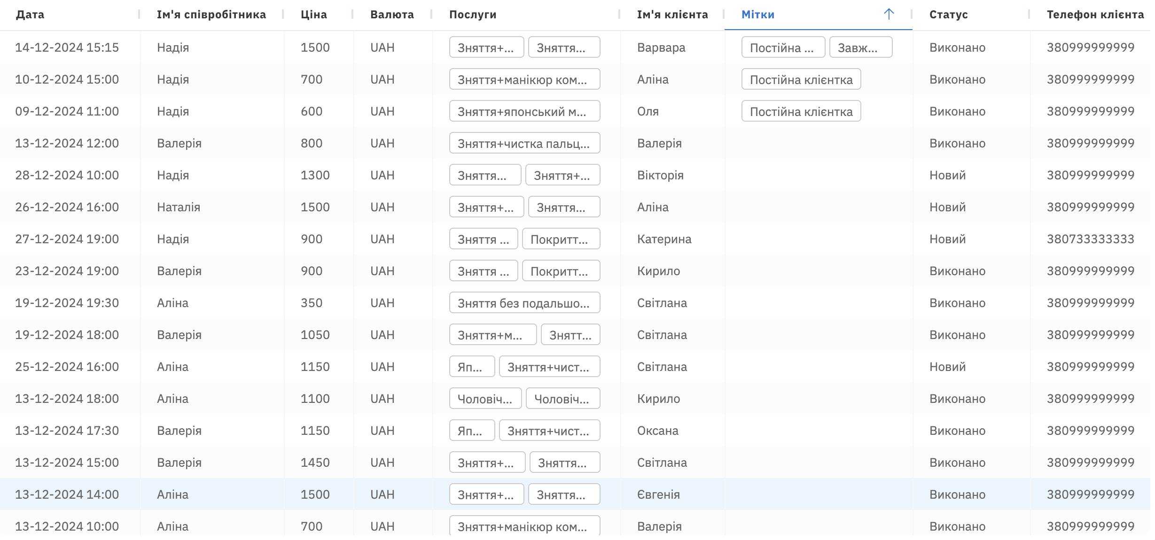Click the Статус column header
Image resolution: width=1155 pixels, height=540 pixels.
coord(948,15)
